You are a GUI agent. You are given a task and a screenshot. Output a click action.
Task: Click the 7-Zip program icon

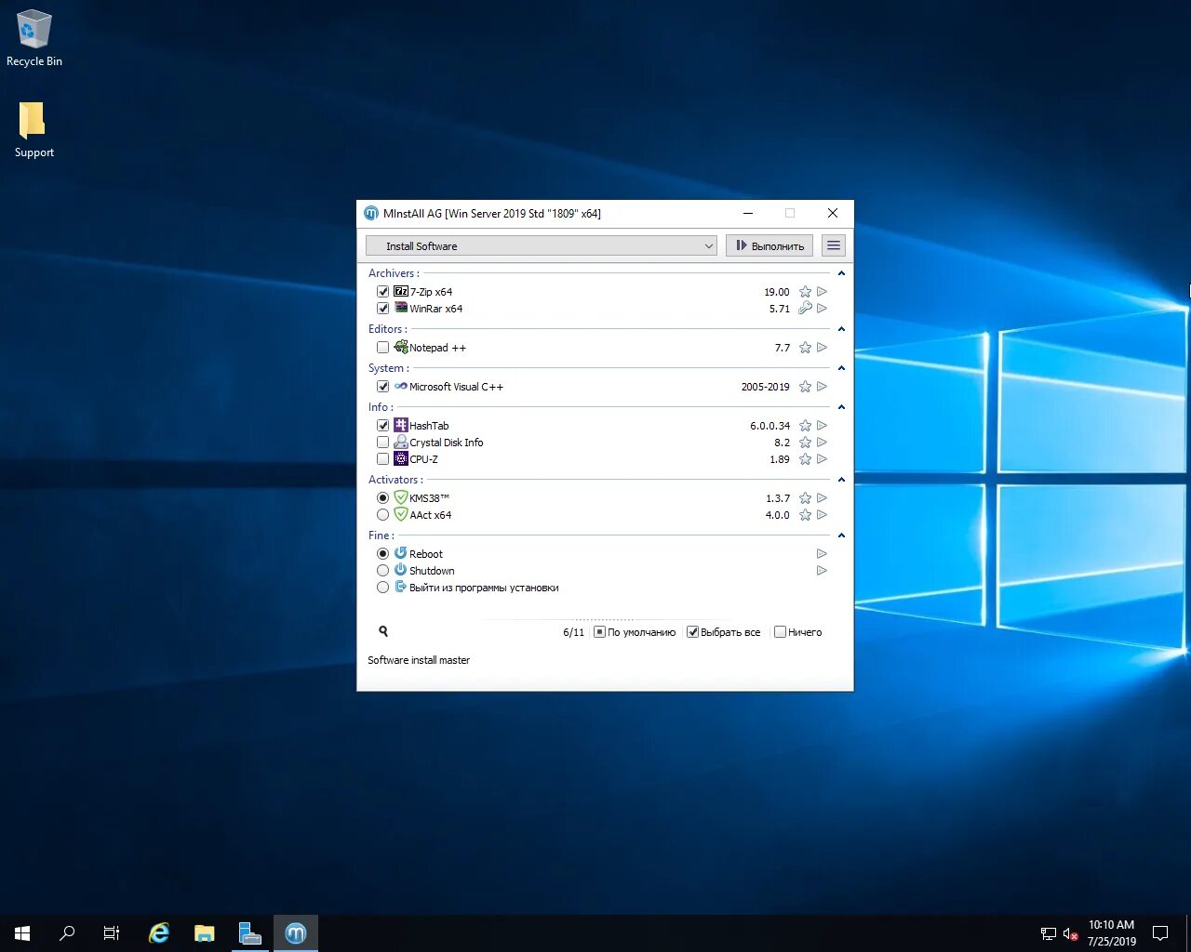click(x=401, y=291)
